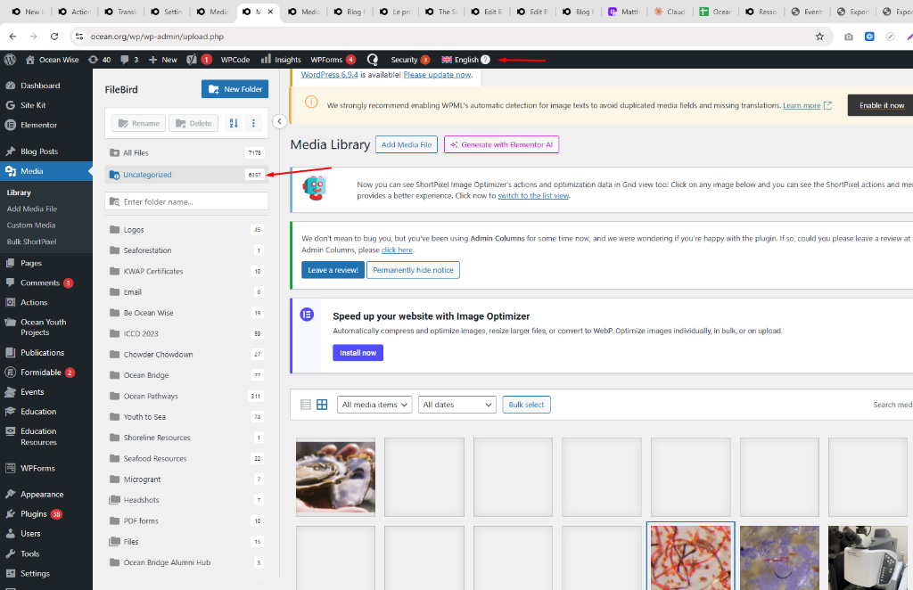Click Generate with Elementor AI
The width and height of the screenshot is (913, 590).
click(x=501, y=145)
